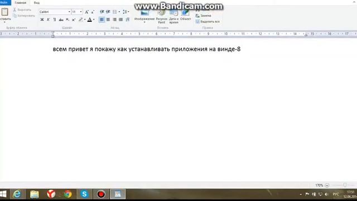
Task: Switch to the Вид tab
Action: click(37, 3)
